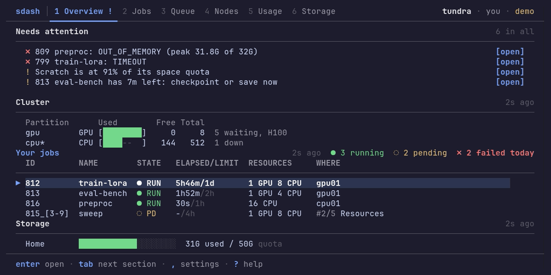Click the white RUN dot for train-lora
This screenshot has height=275, width=551.
click(x=139, y=183)
